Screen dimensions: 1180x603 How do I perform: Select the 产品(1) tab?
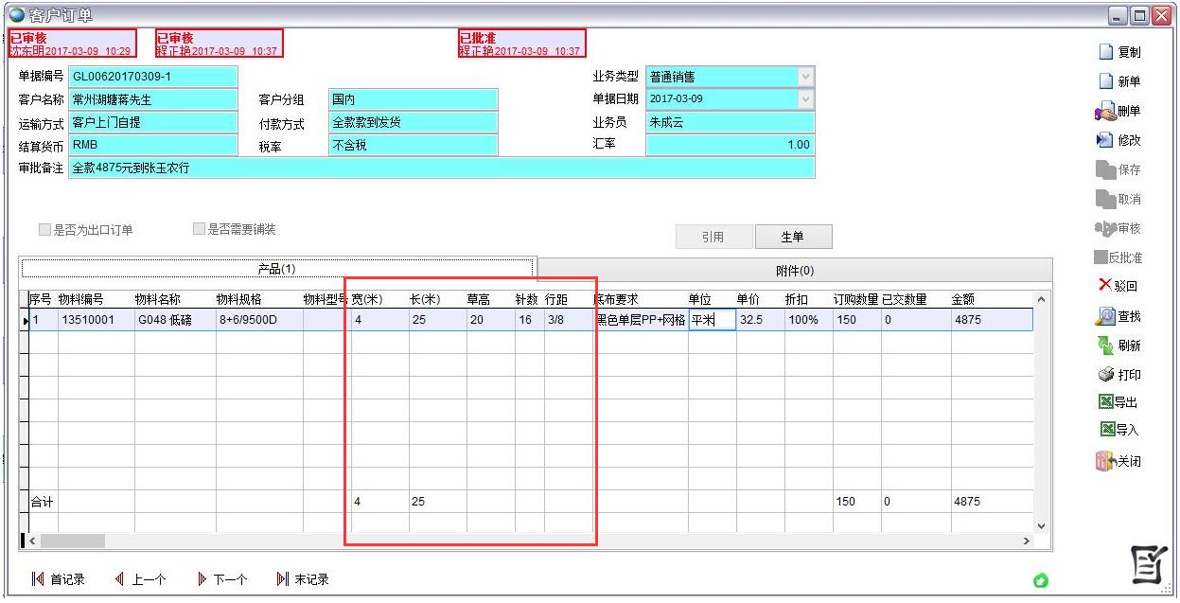pyautogui.click(x=278, y=269)
